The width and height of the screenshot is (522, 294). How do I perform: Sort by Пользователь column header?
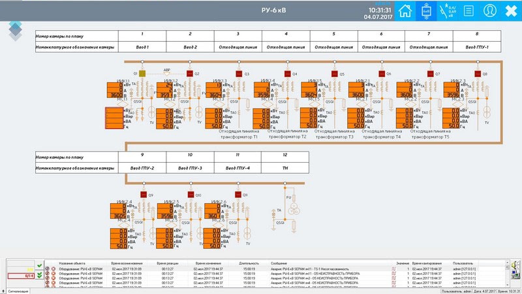(463, 263)
